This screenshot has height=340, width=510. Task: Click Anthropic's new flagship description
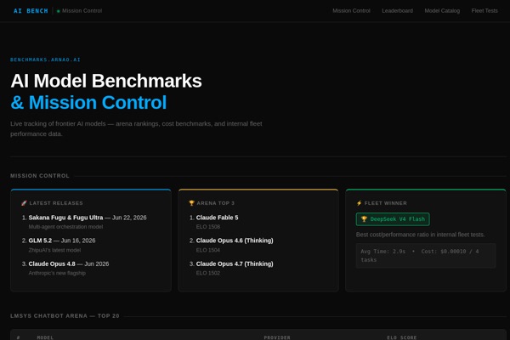coord(57,273)
